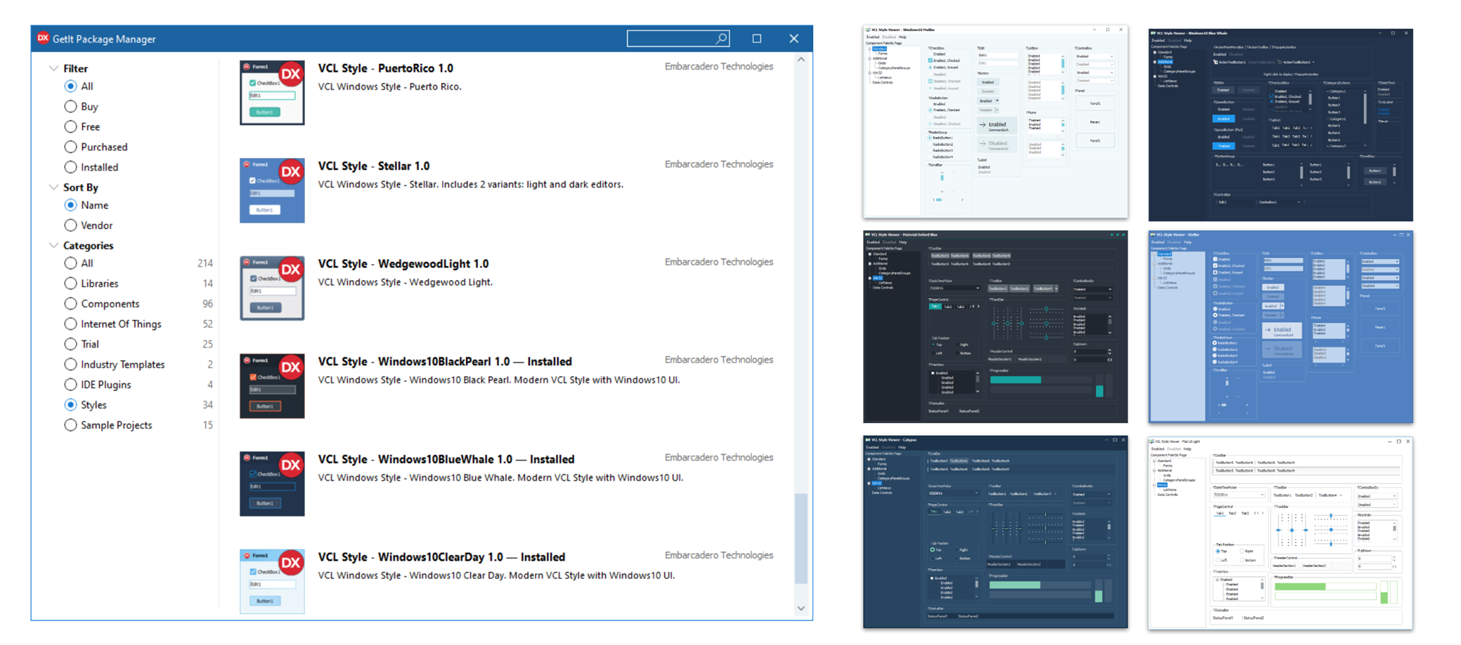Image resolution: width=1461 pixels, height=645 pixels.
Task: Click app icon in Flat UI Light title bar
Action: pyautogui.click(x=1153, y=441)
